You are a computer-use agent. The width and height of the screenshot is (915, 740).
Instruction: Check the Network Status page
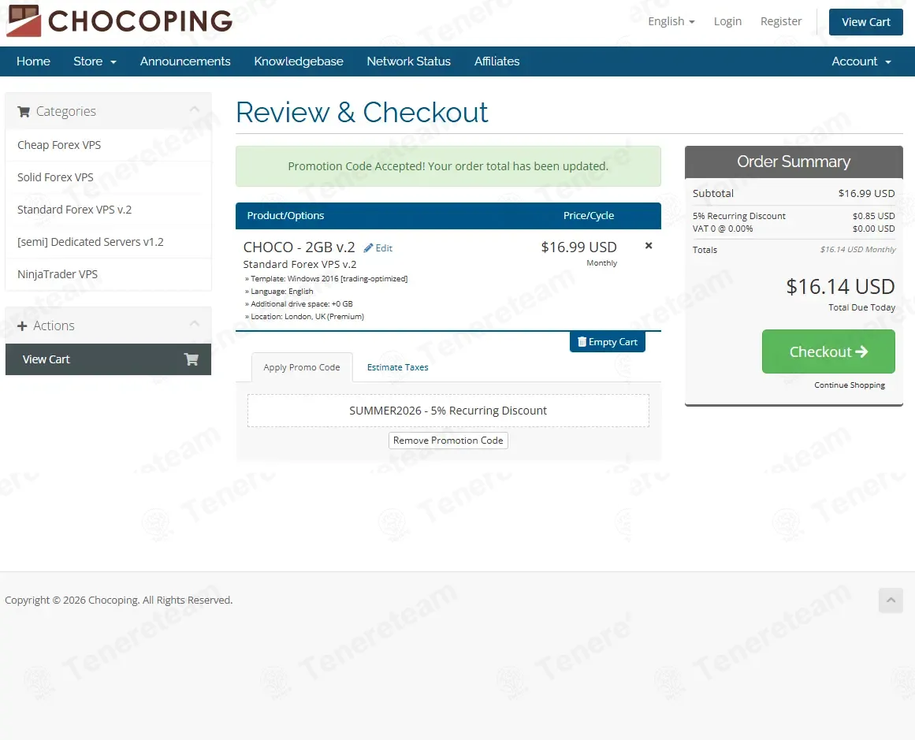click(408, 61)
